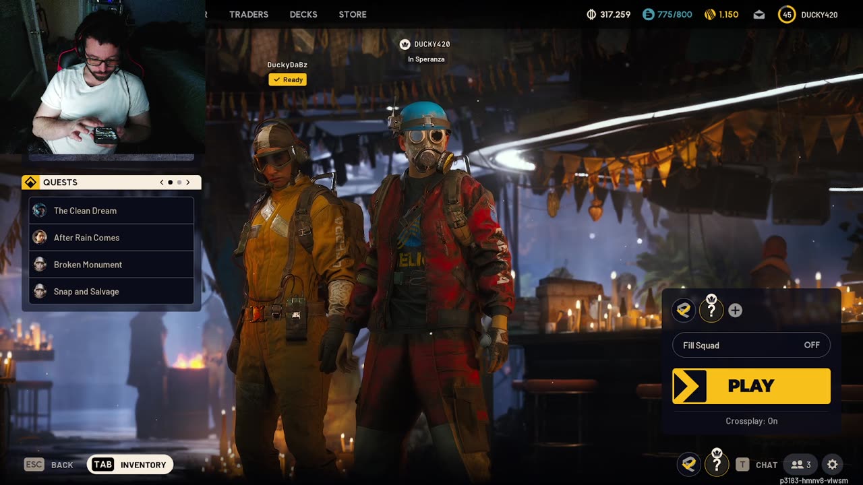Click the blue stash icon beside 775/800
Image resolution: width=863 pixels, height=485 pixels.
point(648,14)
